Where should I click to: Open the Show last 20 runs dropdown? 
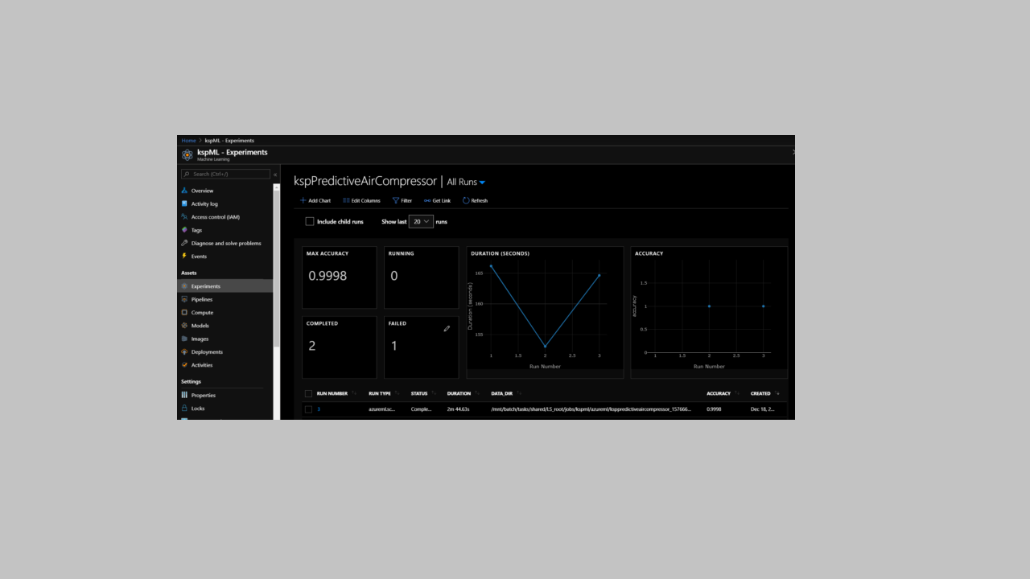(x=421, y=221)
